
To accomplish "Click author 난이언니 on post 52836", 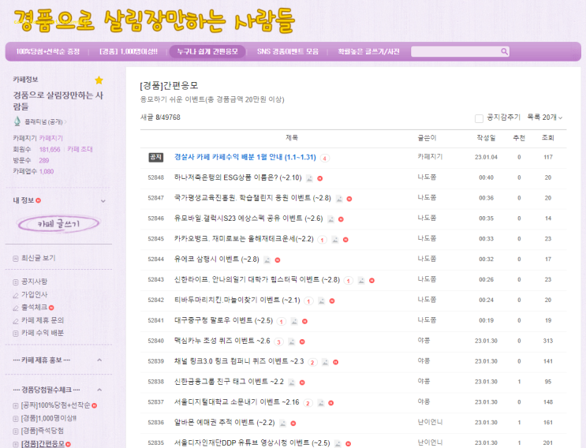I will coord(430,422).
